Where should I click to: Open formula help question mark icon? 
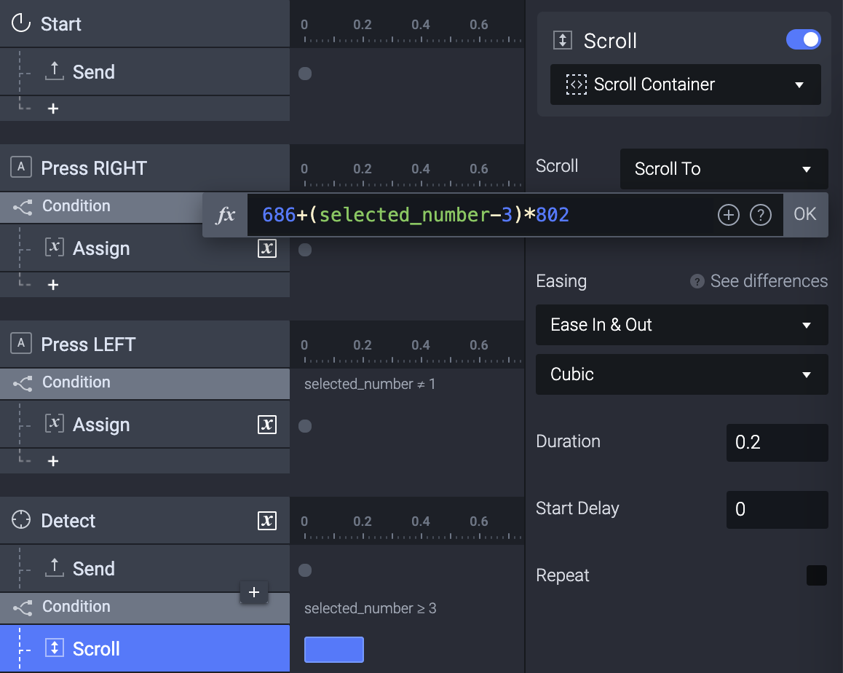click(761, 215)
